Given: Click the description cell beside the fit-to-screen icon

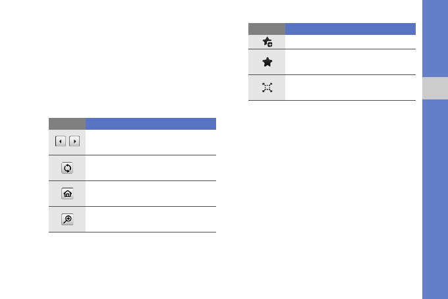Looking at the screenshot, I should tap(350, 87).
